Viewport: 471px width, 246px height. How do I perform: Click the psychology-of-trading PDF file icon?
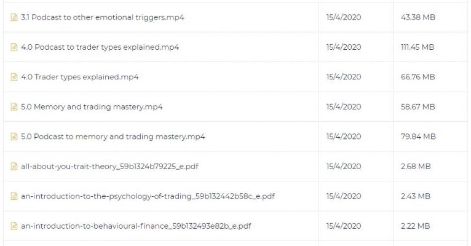click(x=14, y=196)
